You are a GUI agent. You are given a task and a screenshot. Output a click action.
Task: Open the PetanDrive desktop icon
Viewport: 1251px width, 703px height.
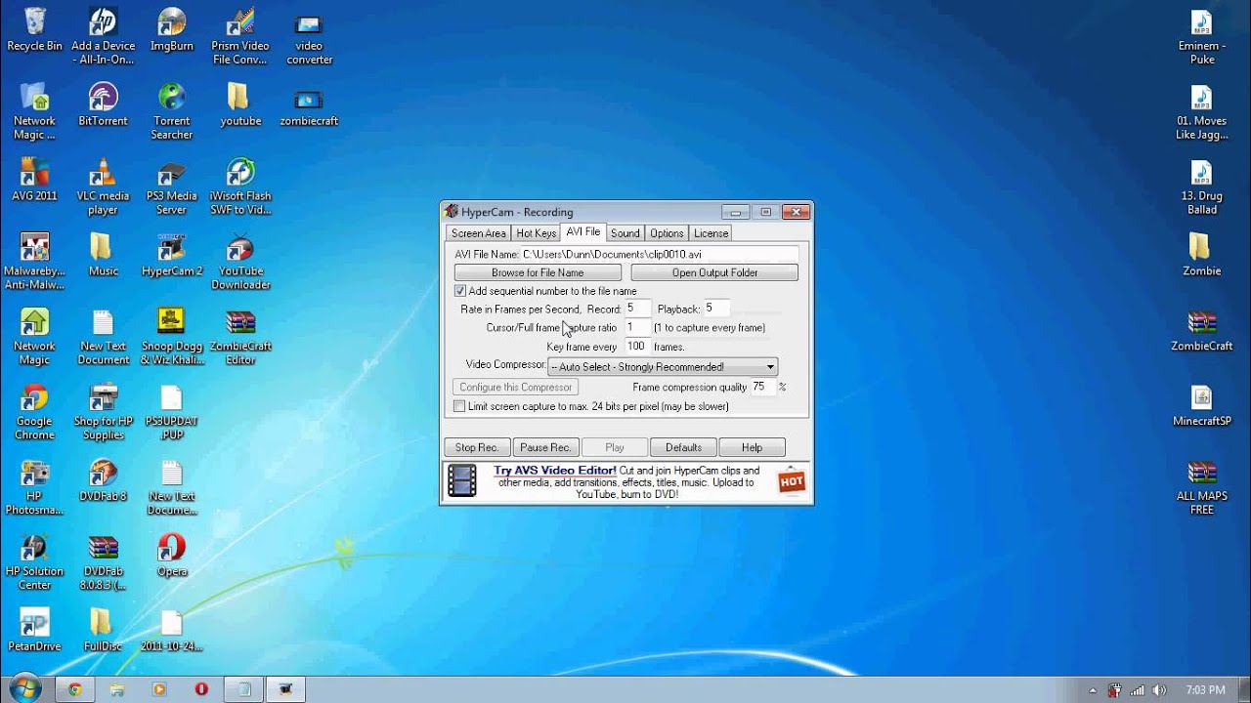[34, 631]
